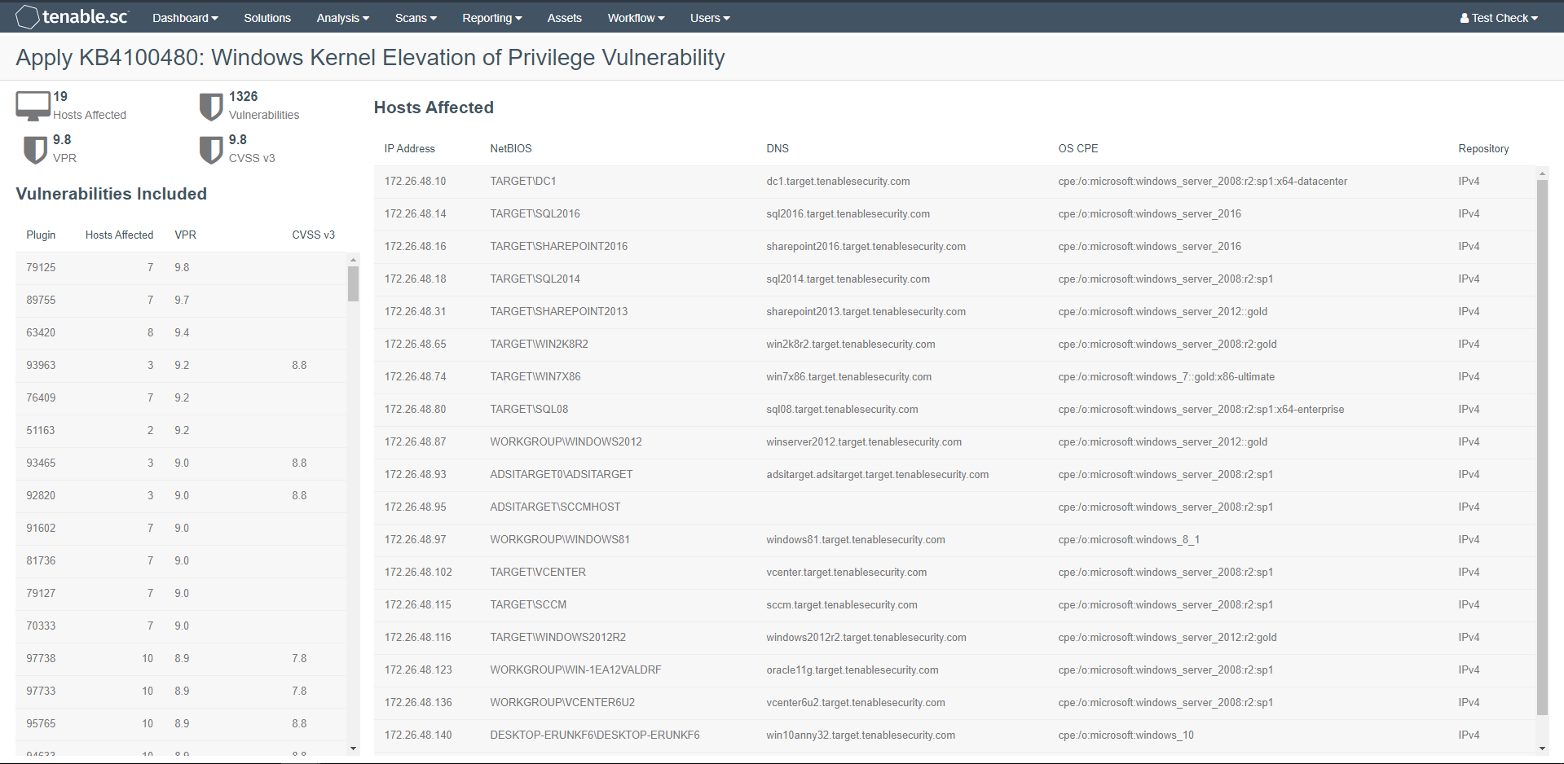Screen dimensions: 1564x764
Task: Open the Assets page
Action: [x=564, y=17]
